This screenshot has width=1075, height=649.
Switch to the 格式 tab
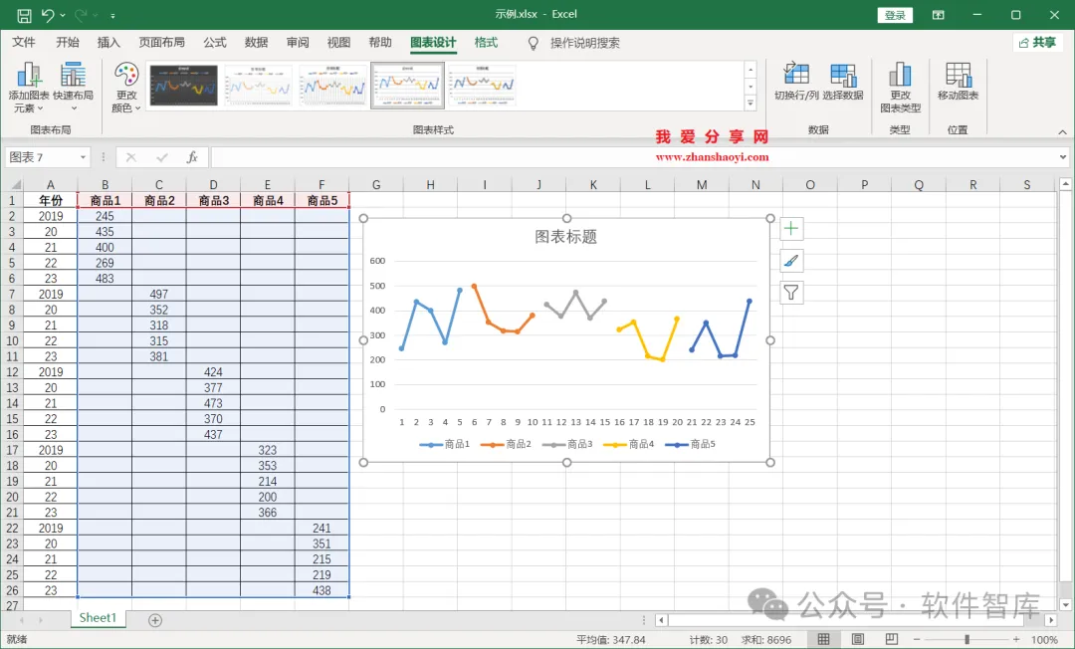pos(486,43)
